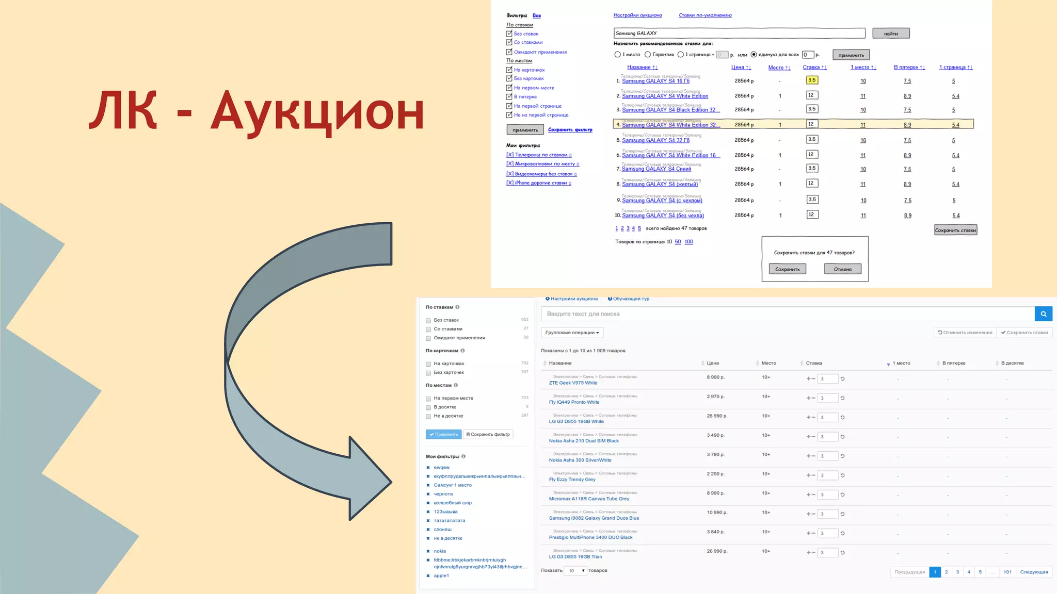Click the bid input in Fly IQ449 row
1057x594 pixels.
827,398
